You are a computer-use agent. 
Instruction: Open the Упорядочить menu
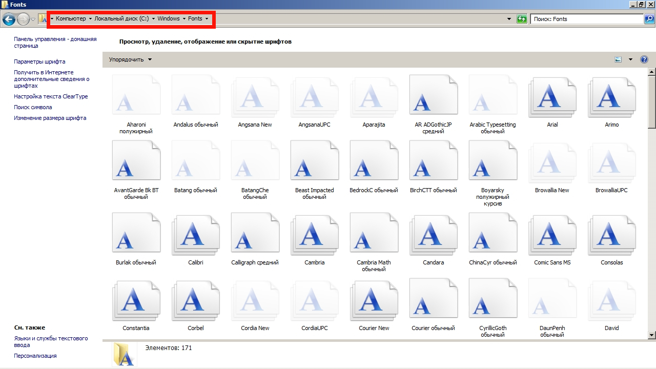131,59
